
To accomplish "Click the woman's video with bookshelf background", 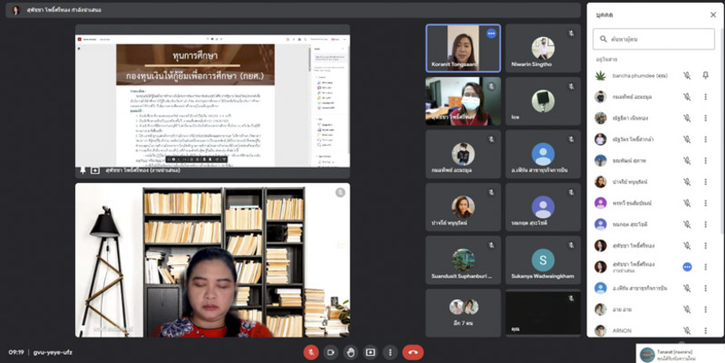I will click(x=213, y=260).
